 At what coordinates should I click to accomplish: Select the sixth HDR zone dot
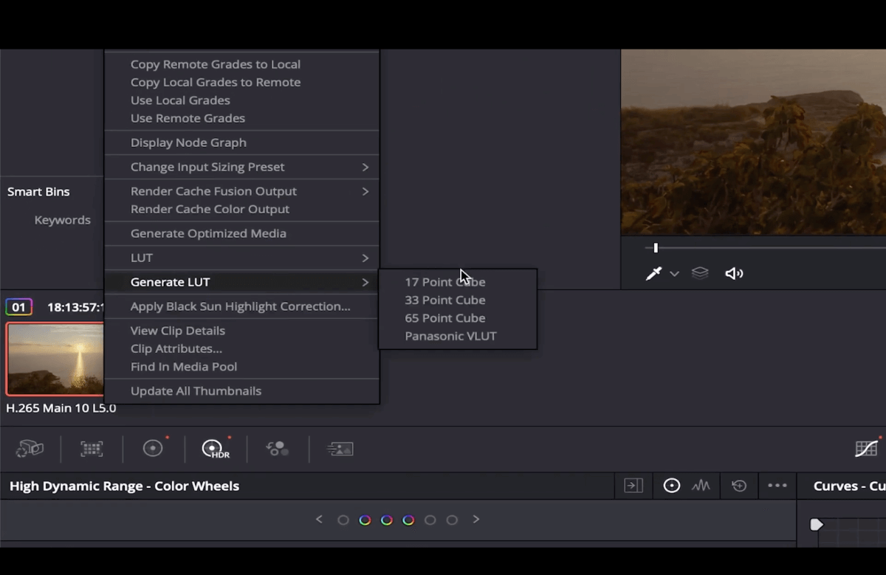tap(452, 520)
